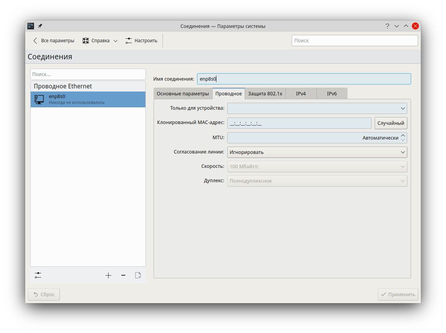Click the connections search field on left

click(88, 74)
